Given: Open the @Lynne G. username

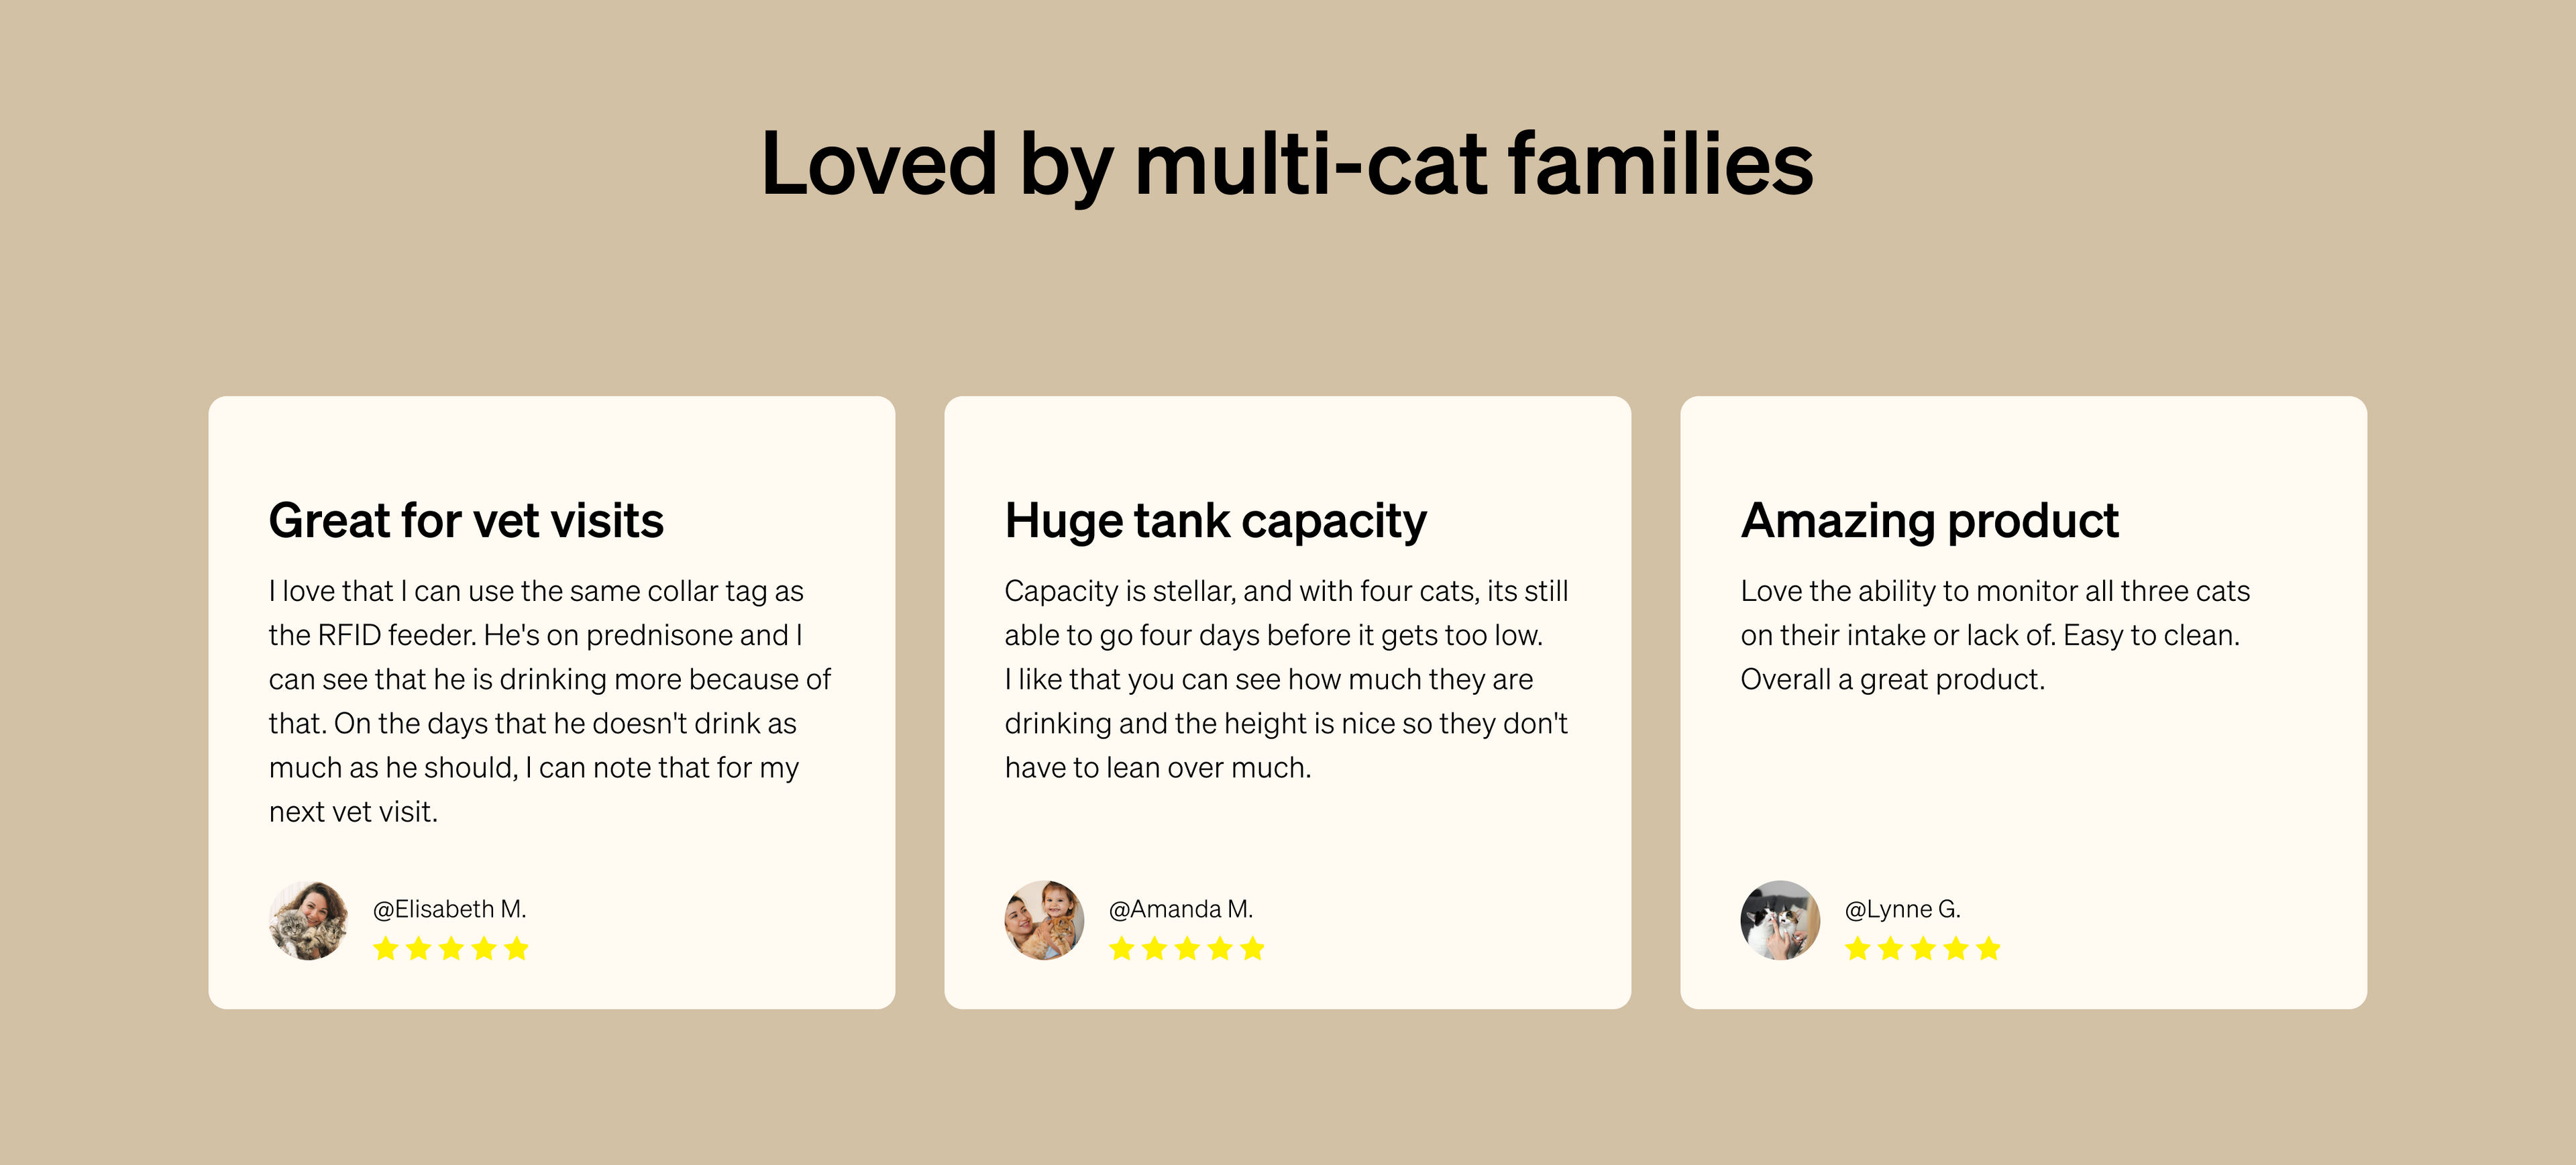Looking at the screenshot, I should (1902, 909).
